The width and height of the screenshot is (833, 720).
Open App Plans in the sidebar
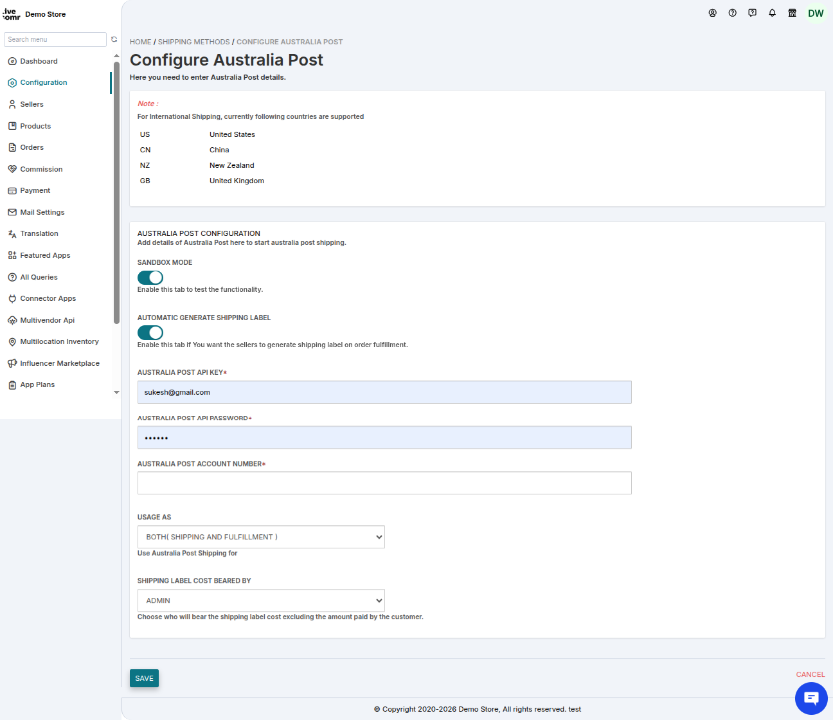pyautogui.click(x=37, y=385)
